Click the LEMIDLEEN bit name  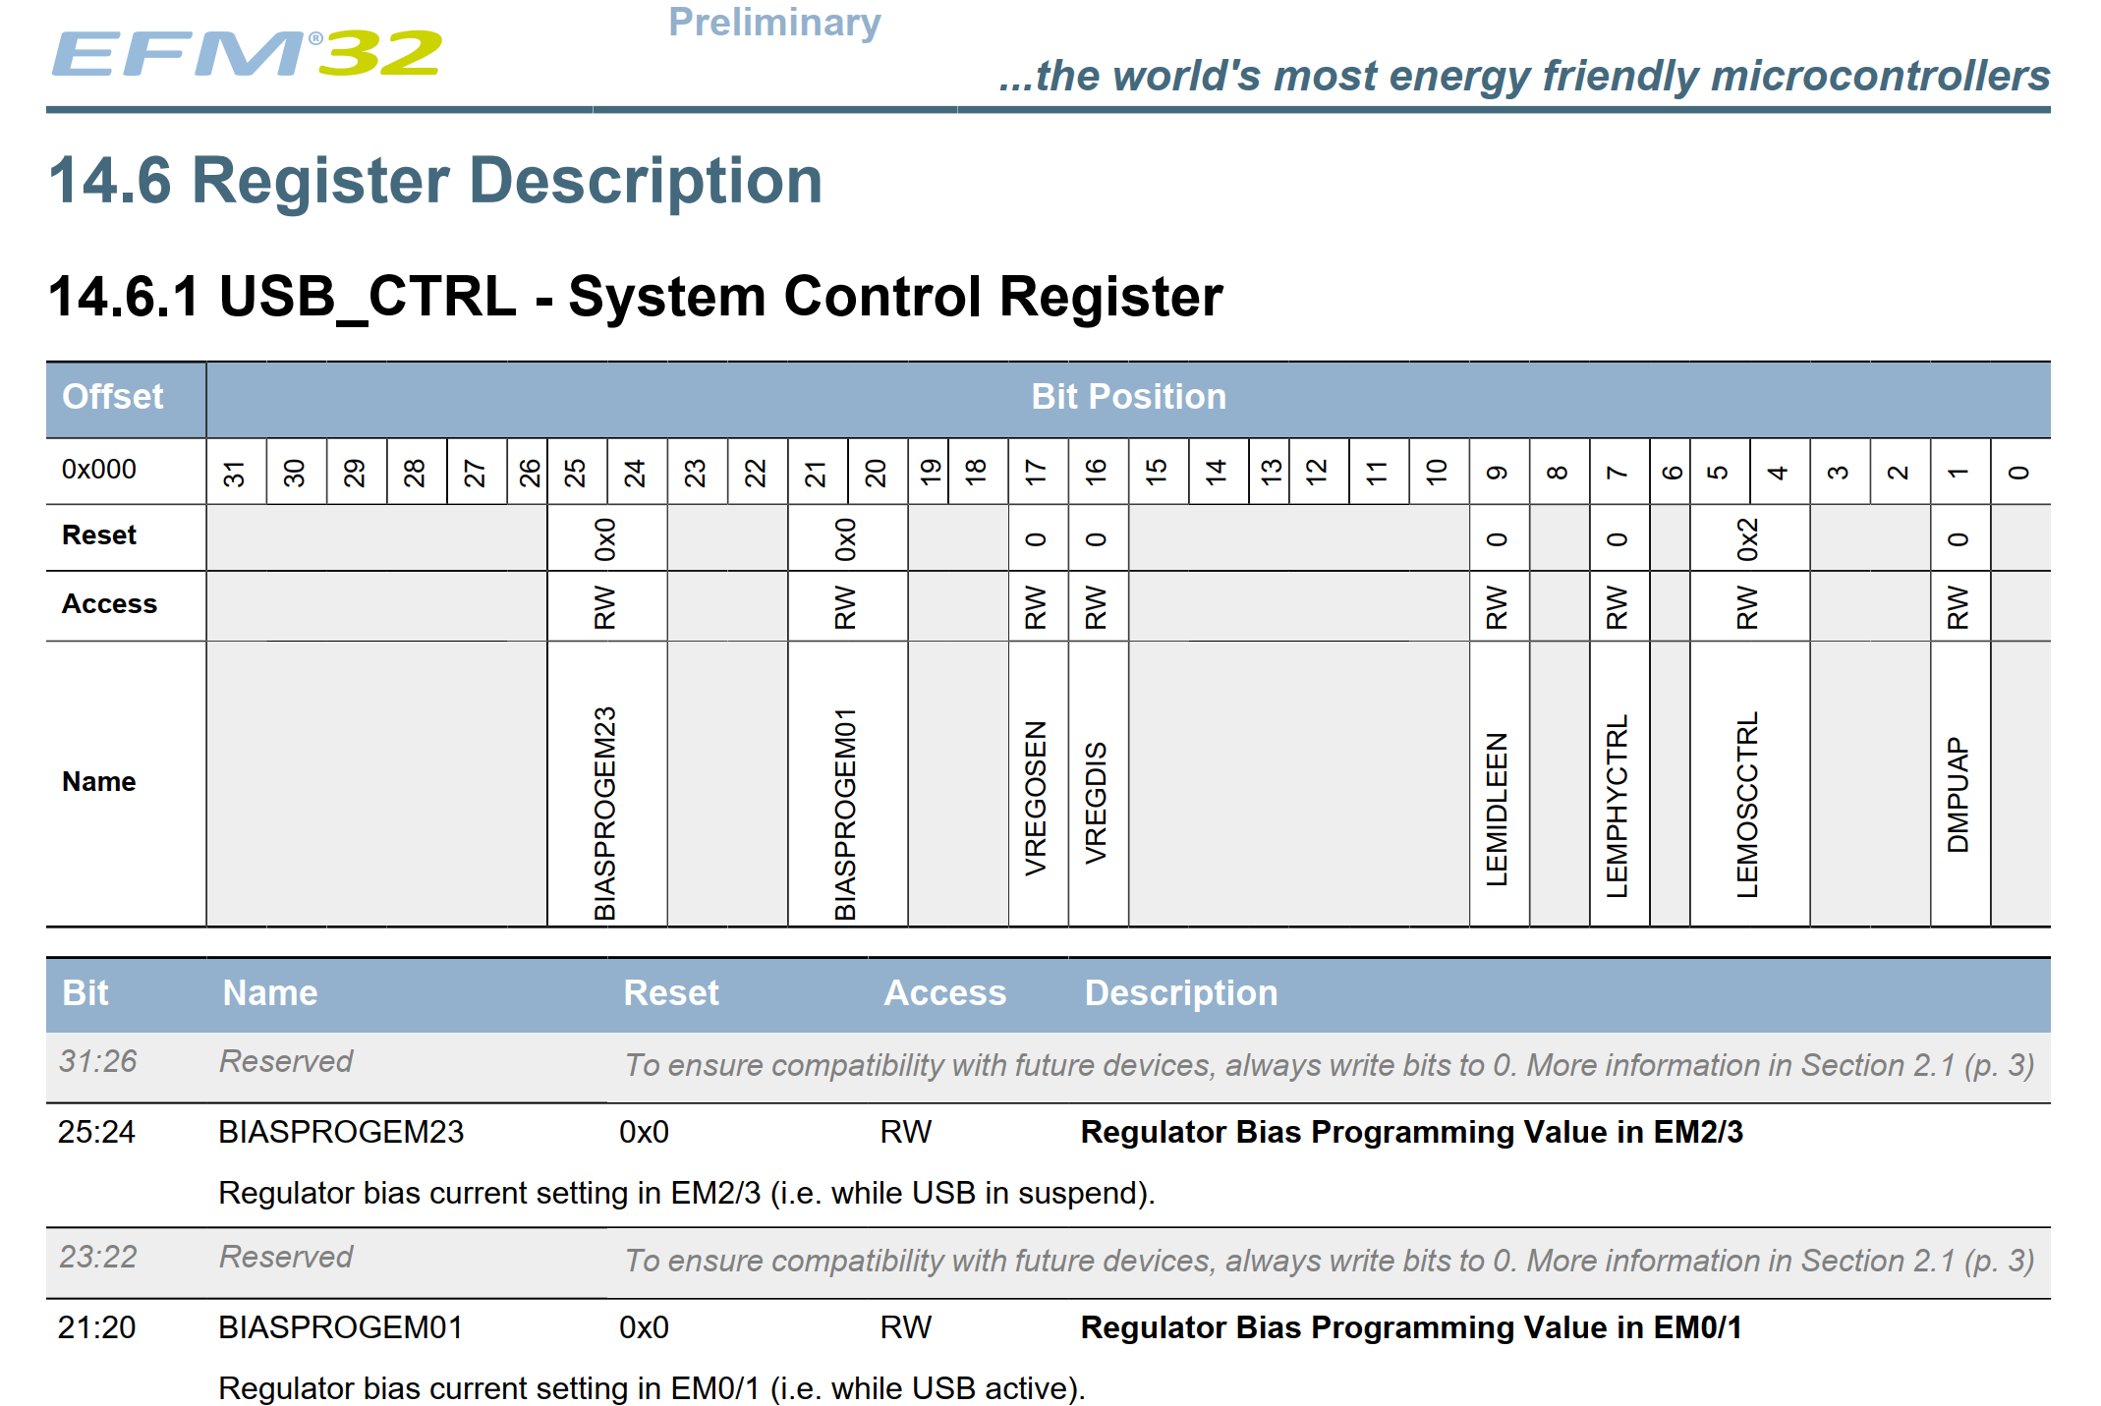1497,808
